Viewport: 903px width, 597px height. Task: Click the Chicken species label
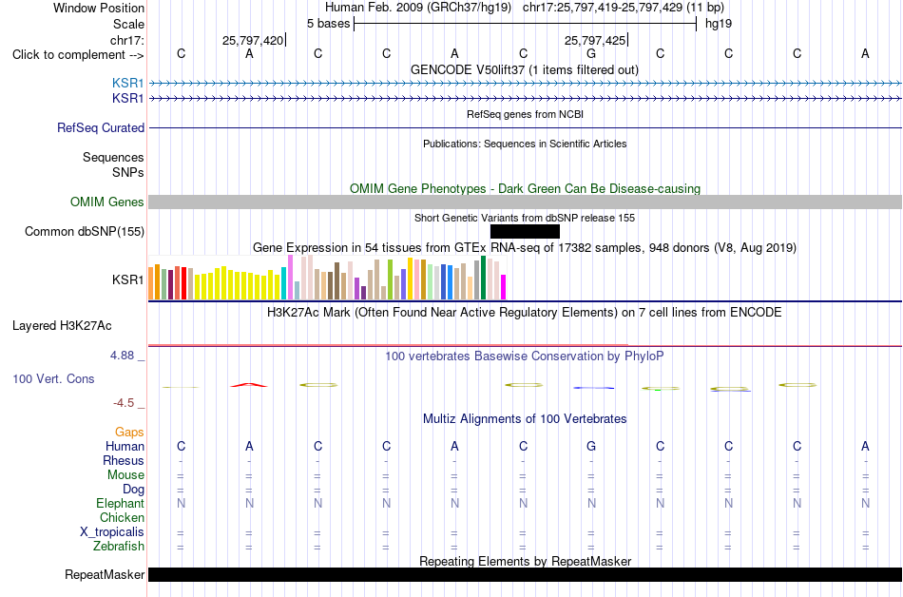point(122,517)
